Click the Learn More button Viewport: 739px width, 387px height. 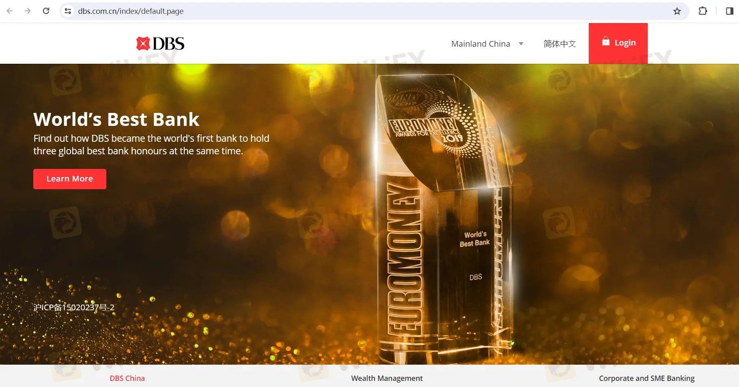tap(70, 179)
